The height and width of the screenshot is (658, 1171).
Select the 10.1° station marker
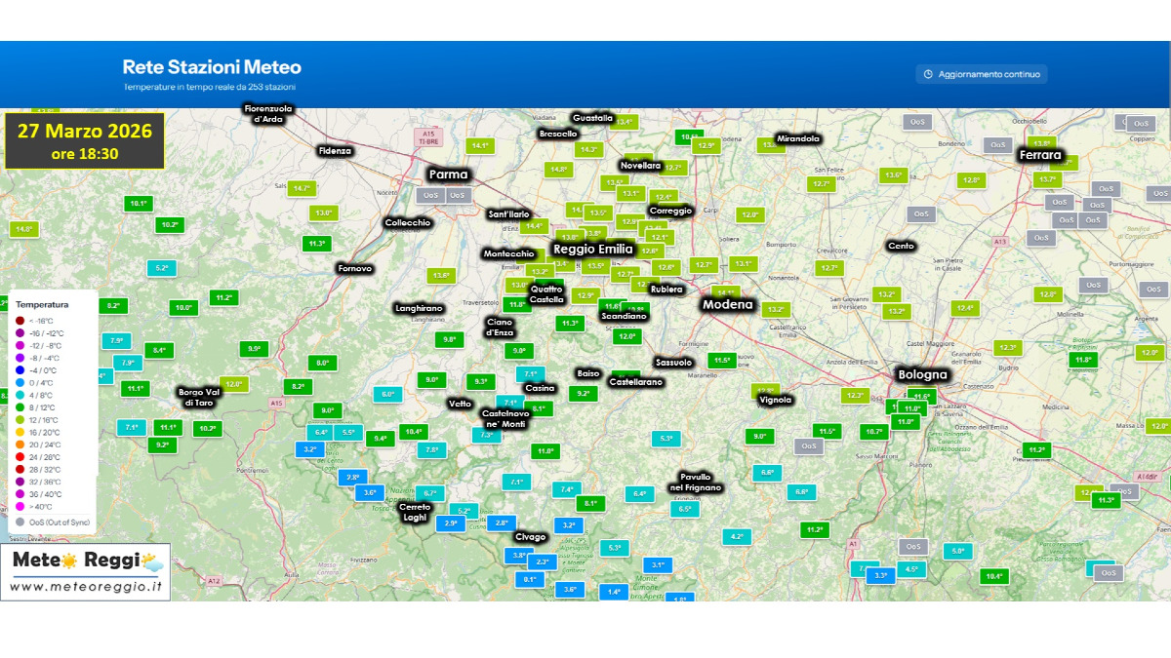[138, 204]
